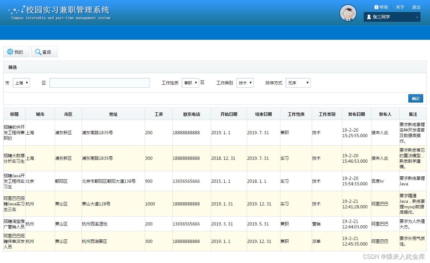Screen dimensions: 430x263
Task: Click the 工作性质 column header
Action: coord(296,114)
